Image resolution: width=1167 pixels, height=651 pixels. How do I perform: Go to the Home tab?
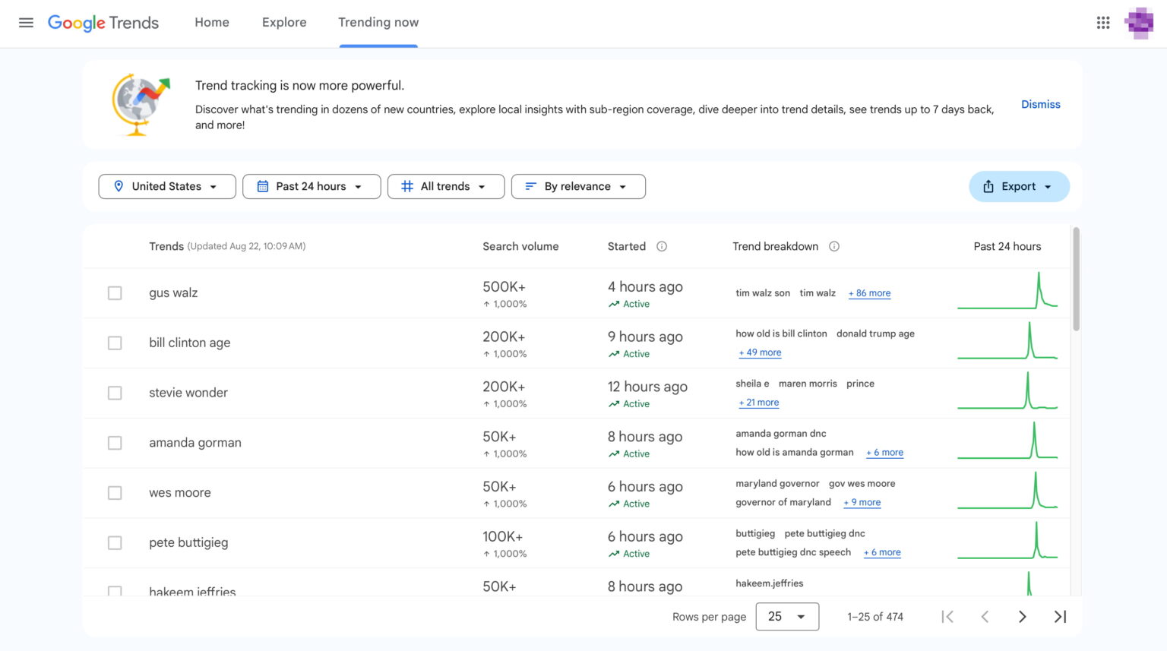pyautogui.click(x=212, y=23)
